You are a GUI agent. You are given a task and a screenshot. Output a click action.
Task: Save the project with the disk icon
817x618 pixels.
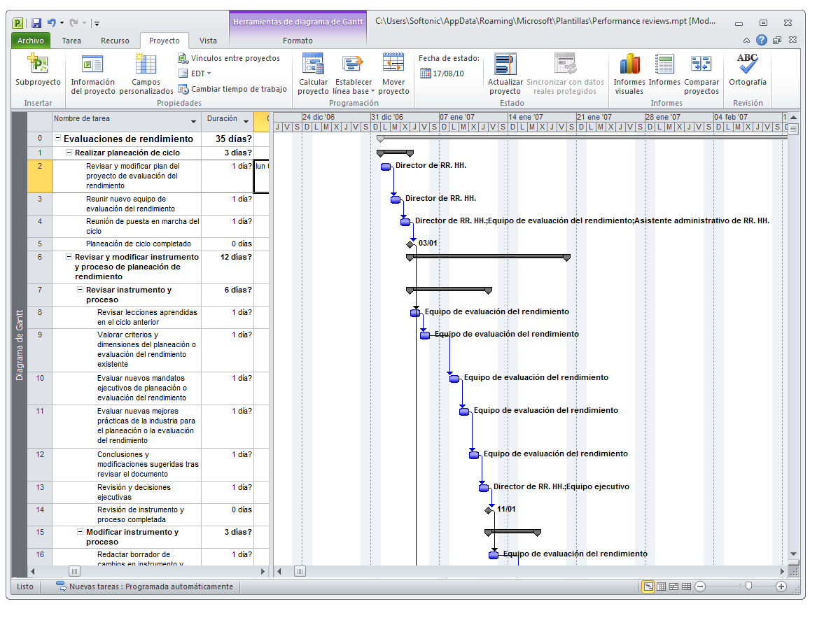(36, 23)
